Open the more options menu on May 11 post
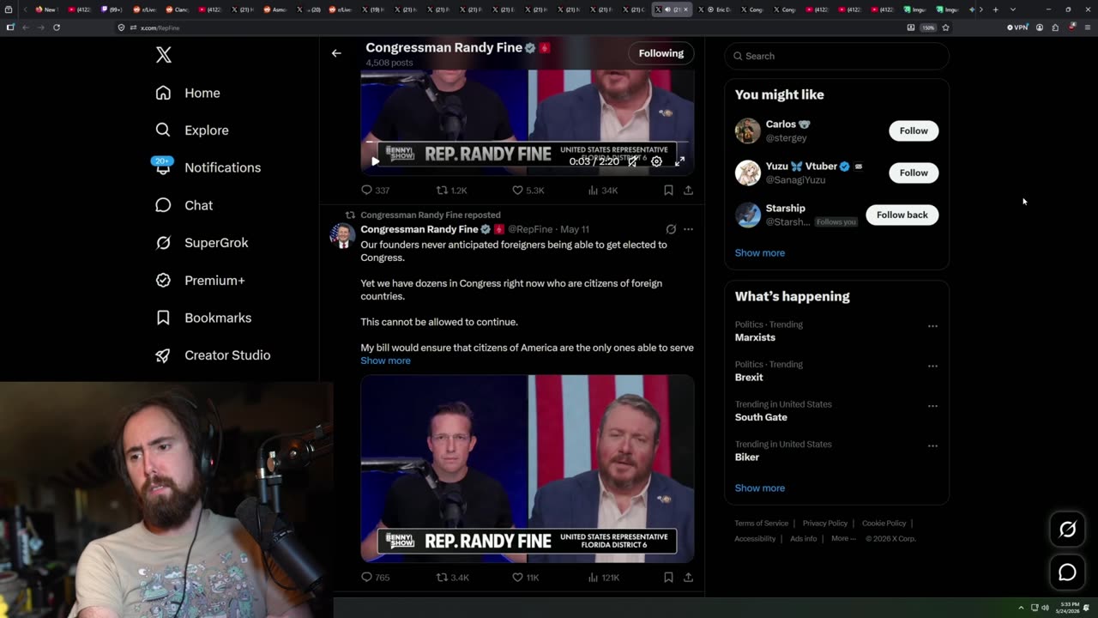This screenshot has height=618, width=1098. pos(688,229)
